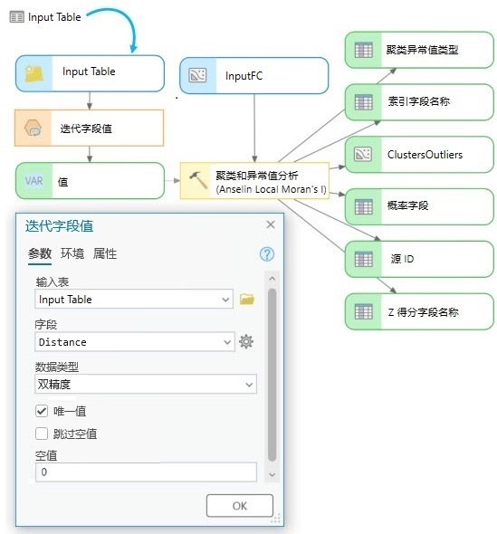This screenshot has width=497, height=534.
Task: Select the InputFC node label
Action: [244, 76]
